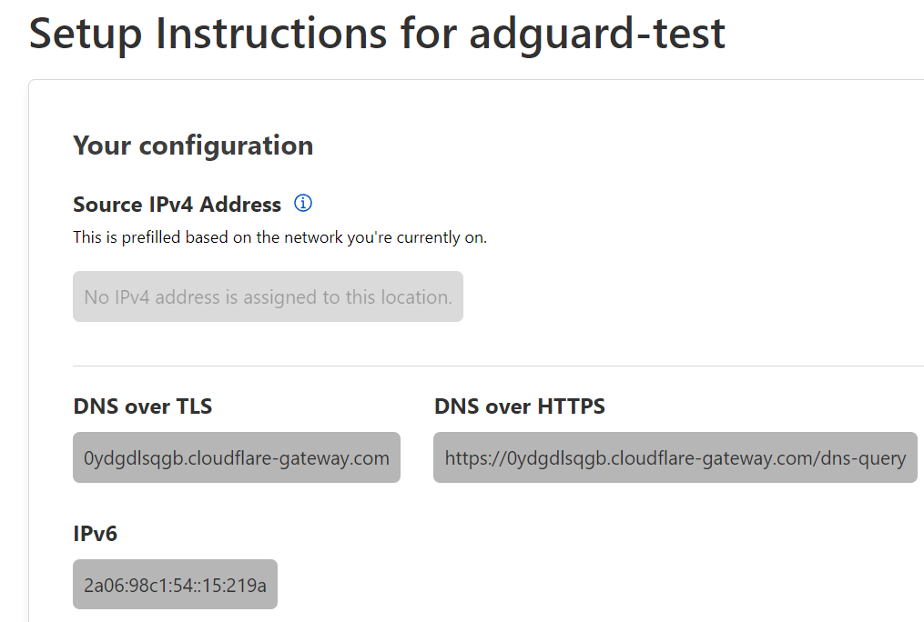Image resolution: width=924 pixels, height=622 pixels.
Task: Click the 0ydgdlsqgb.cloudflare-gateway.com value
Action: (x=237, y=457)
